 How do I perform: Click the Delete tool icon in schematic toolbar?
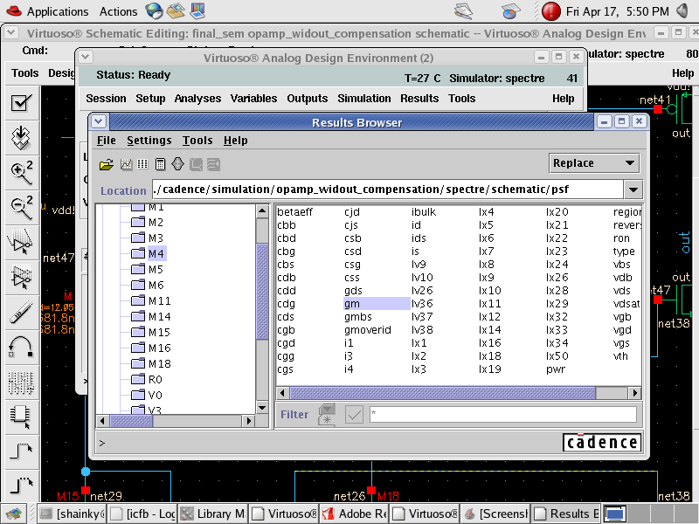point(21,312)
